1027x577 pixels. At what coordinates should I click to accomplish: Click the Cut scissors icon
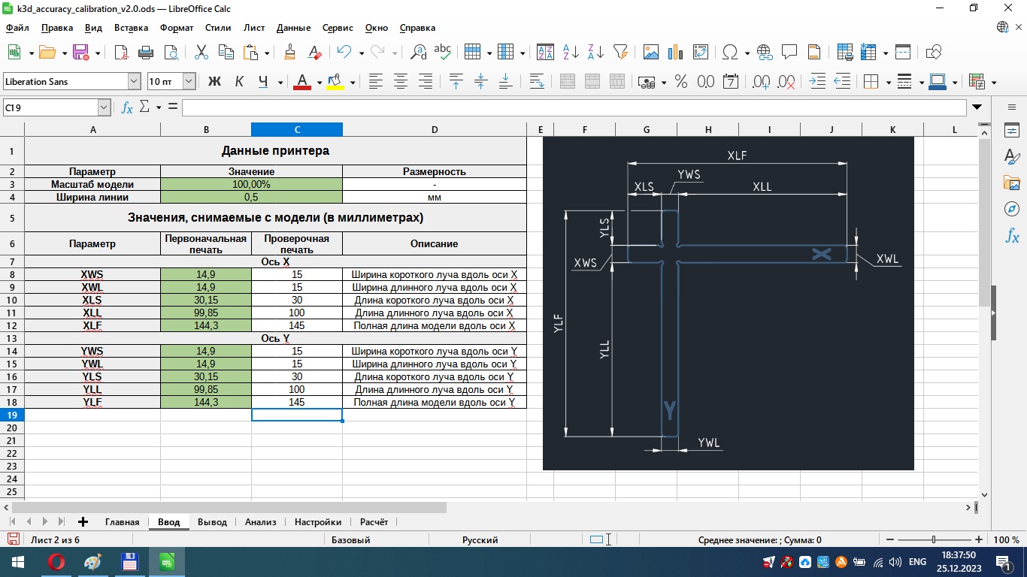click(201, 52)
